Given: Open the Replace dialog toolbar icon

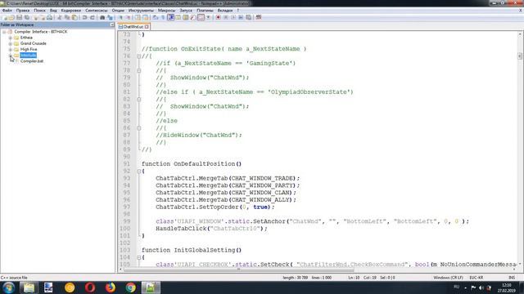Looking at the screenshot, I should tap(110, 17).
